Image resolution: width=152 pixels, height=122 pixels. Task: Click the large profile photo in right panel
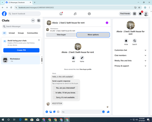(x=130, y=25)
